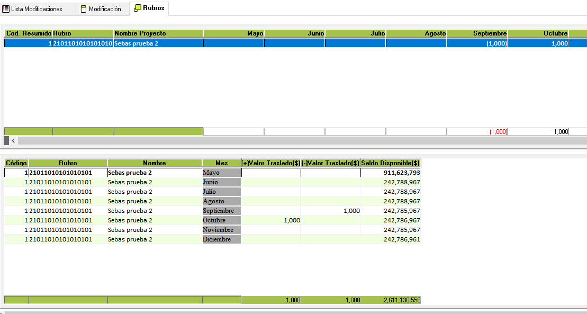Click the Saldo Disponible($) column header
The width and height of the screenshot is (587, 314).
(391, 163)
